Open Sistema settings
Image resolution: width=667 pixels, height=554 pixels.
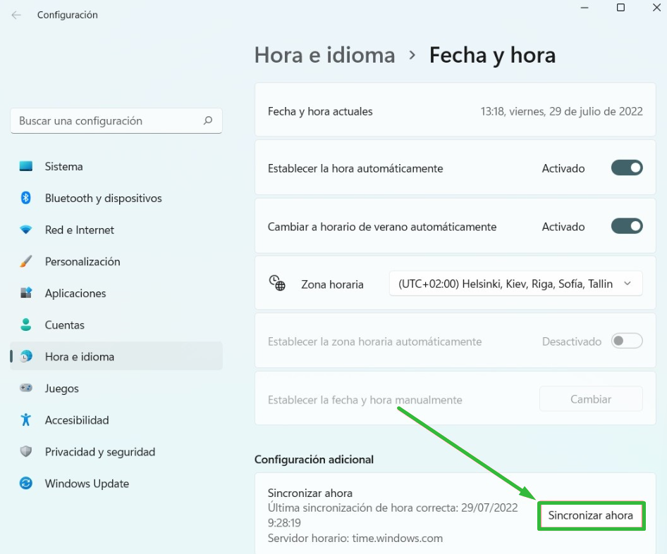116,167
